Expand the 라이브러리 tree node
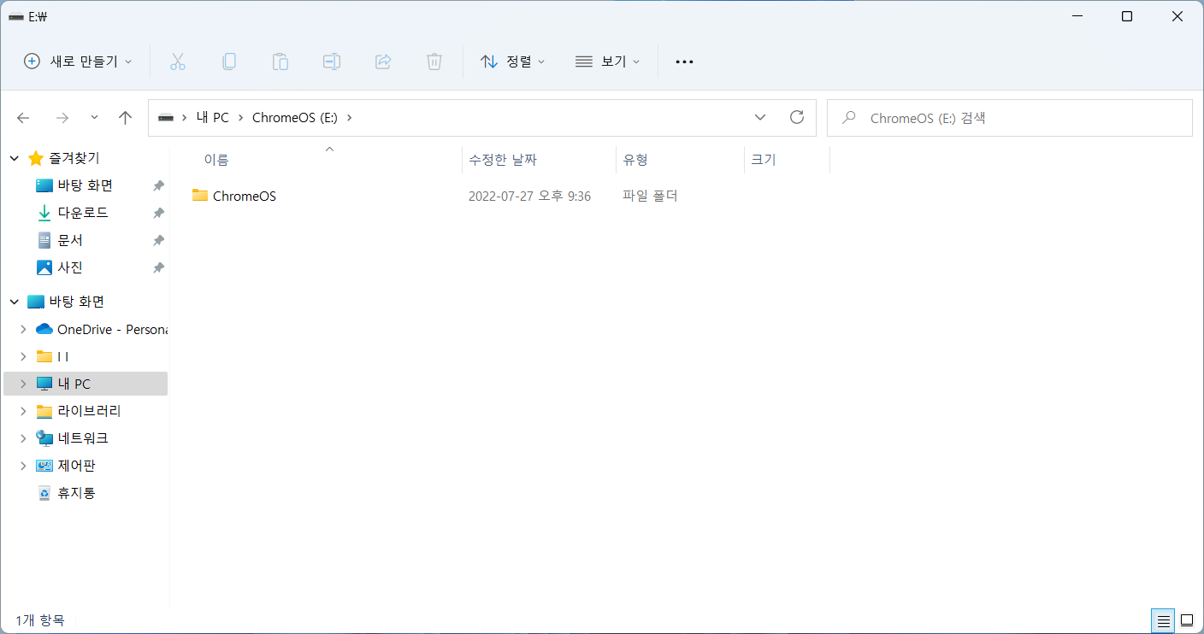The image size is (1204, 634). tap(23, 411)
